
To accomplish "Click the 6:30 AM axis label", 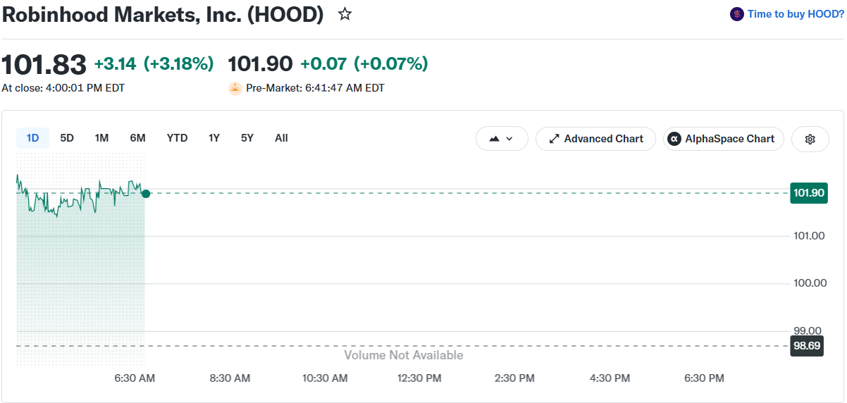I will pos(135,378).
